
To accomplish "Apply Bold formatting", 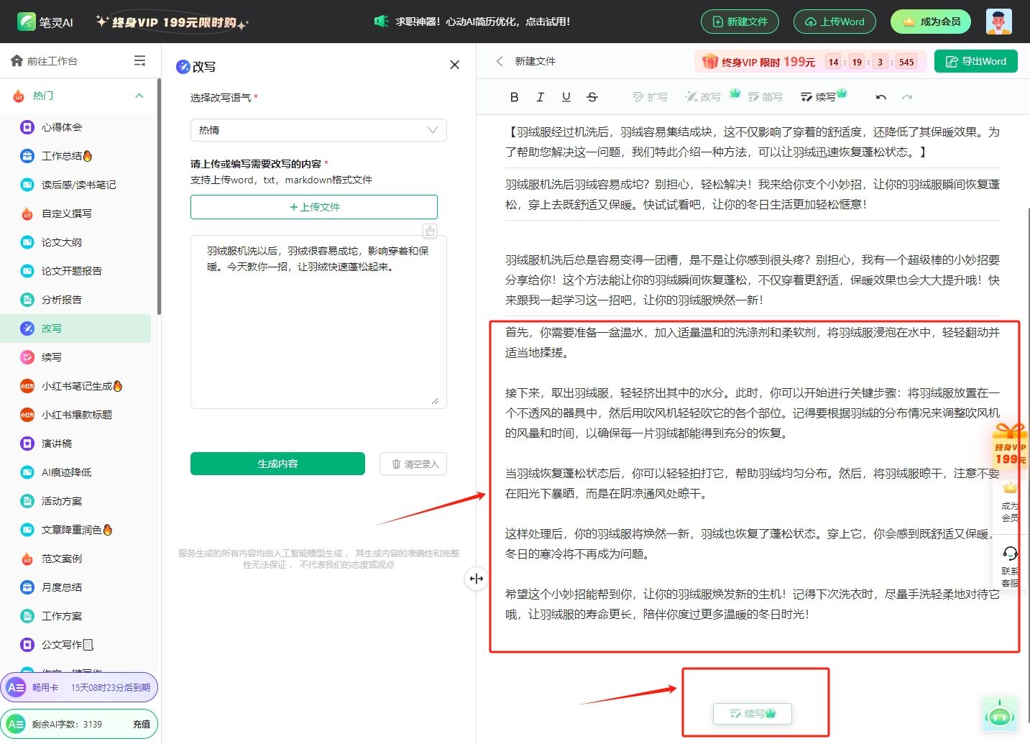I will point(514,97).
